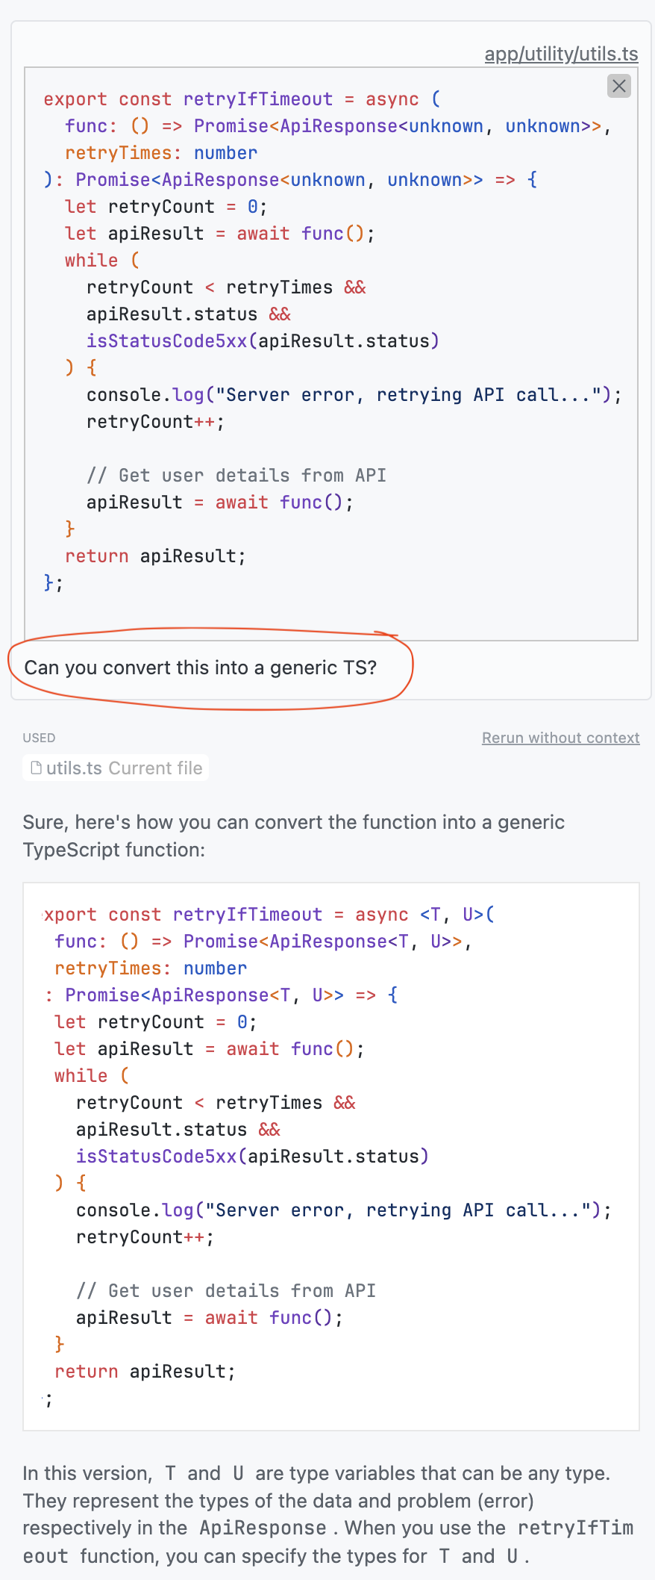Screen dimensions: 655x1580
Task: Click the inline ApiResponse code in the explanation
Action: (x=263, y=1528)
